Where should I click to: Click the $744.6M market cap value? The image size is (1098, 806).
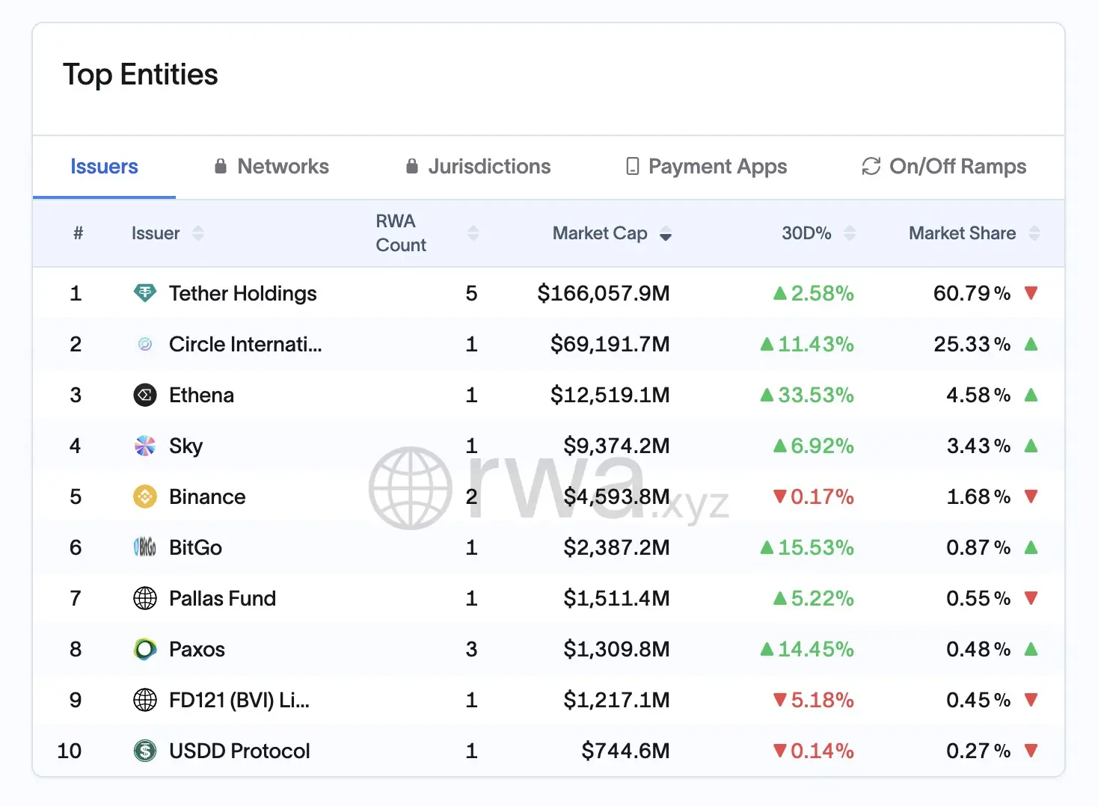pyautogui.click(x=626, y=751)
